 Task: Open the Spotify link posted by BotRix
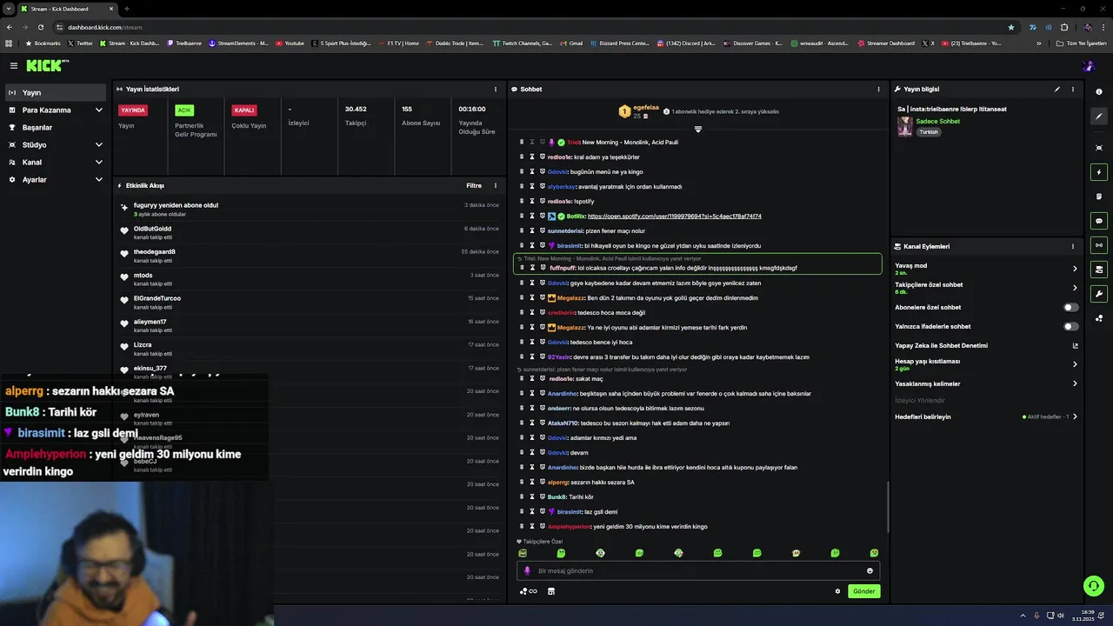pyautogui.click(x=675, y=216)
